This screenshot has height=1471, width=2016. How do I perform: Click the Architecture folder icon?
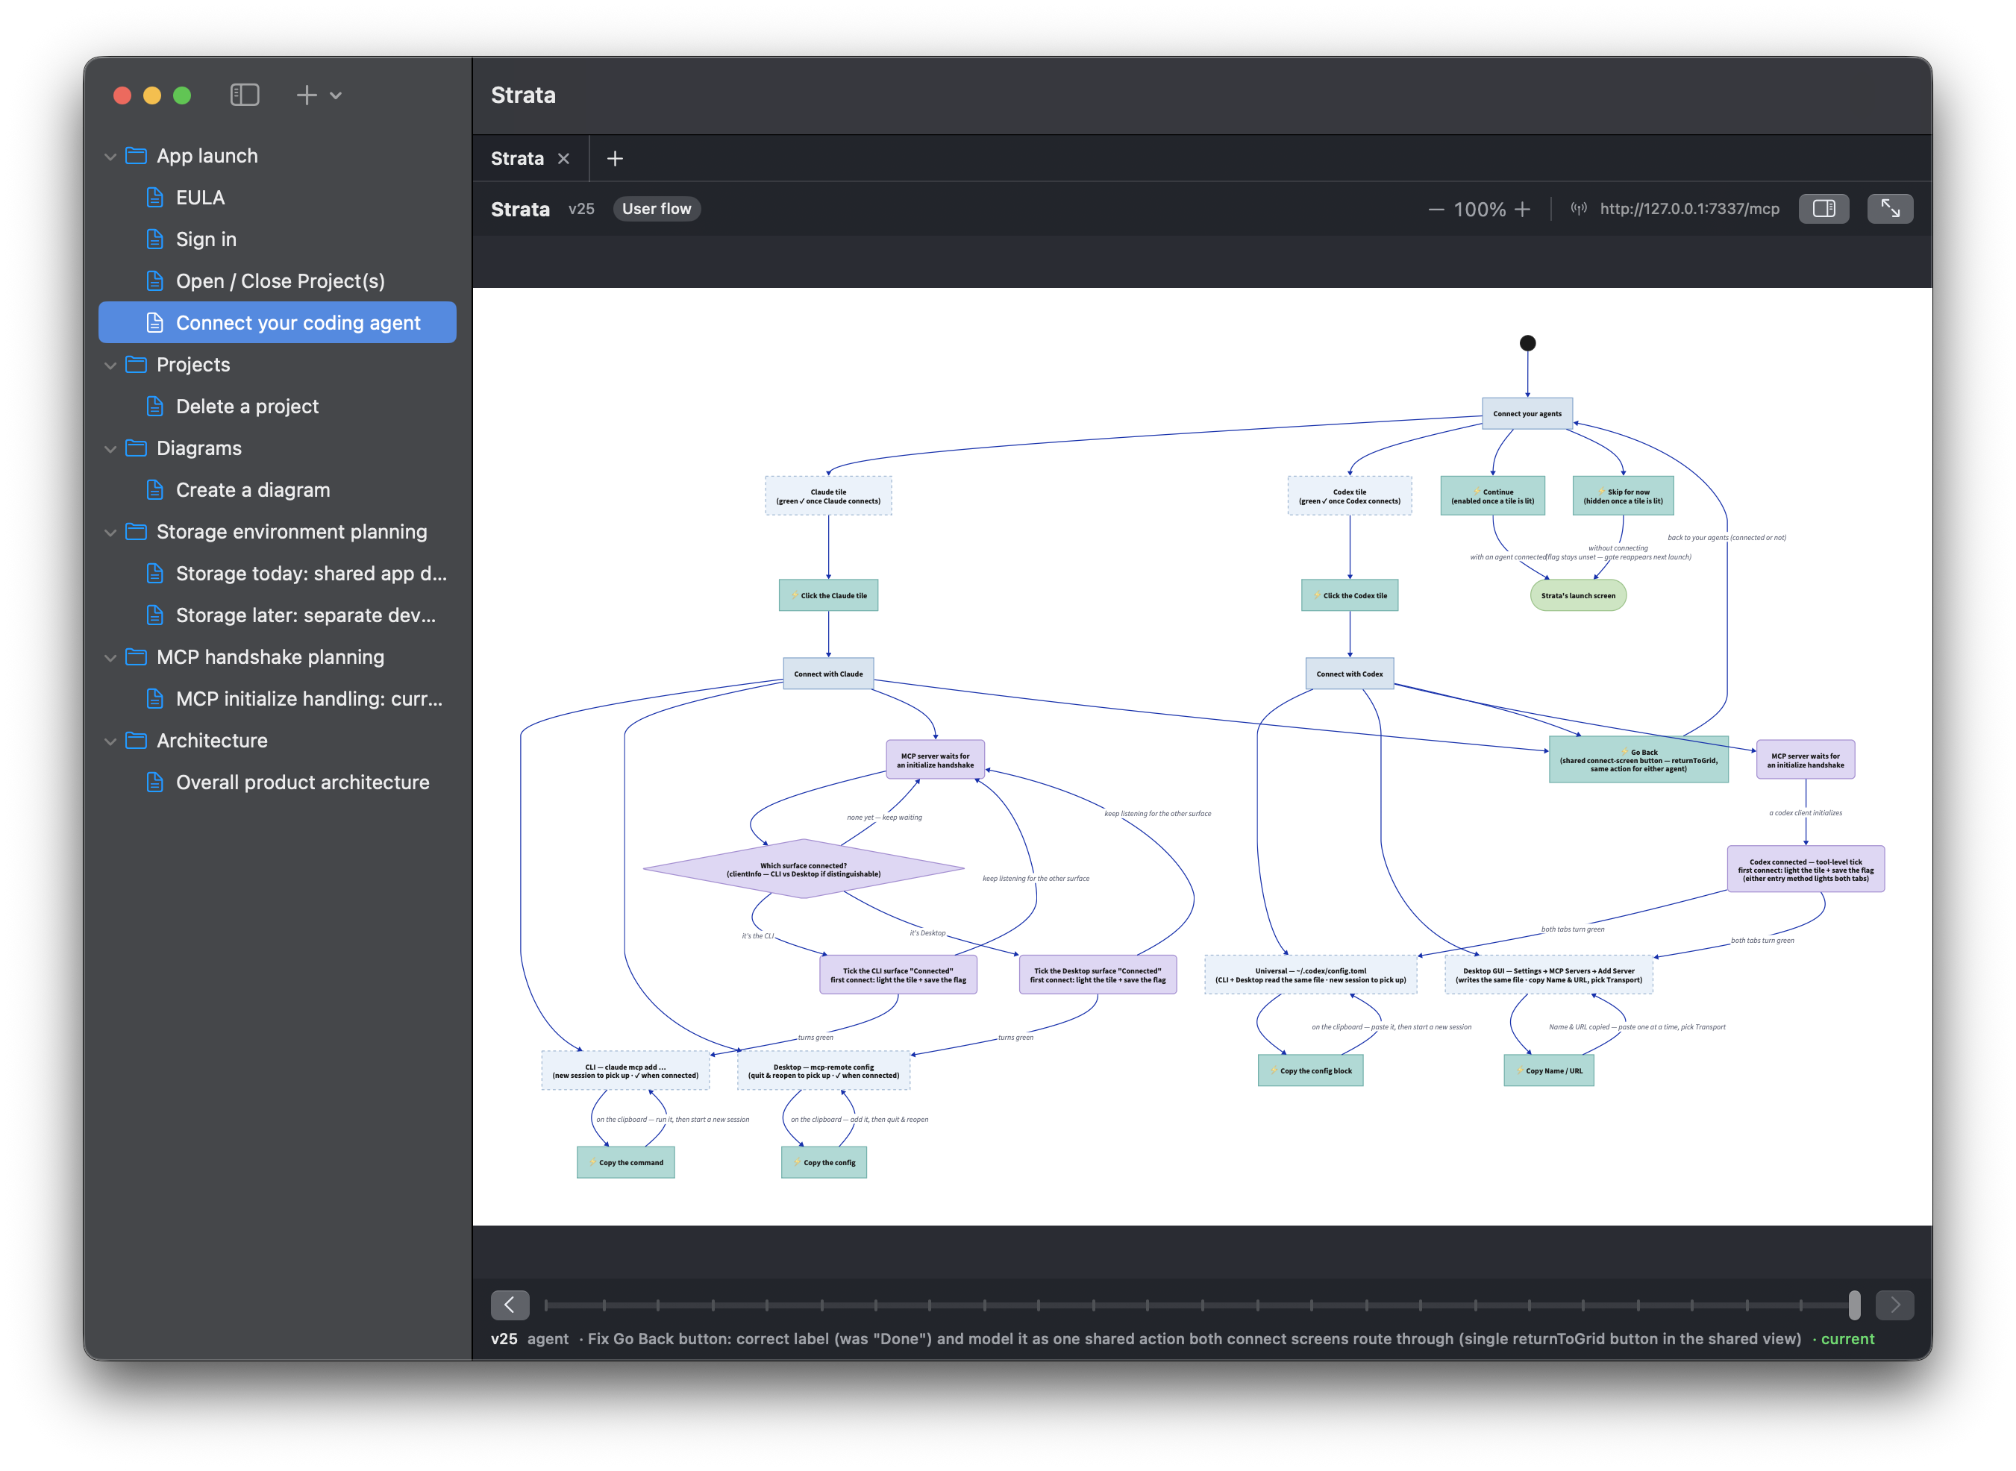coord(137,740)
